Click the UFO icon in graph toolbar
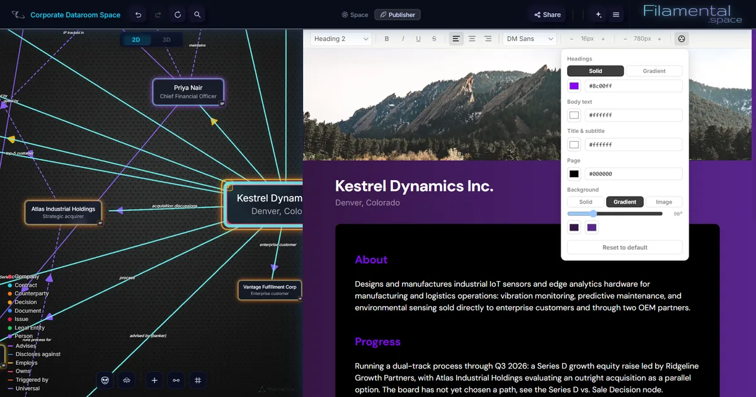Viewport: 756px width, 397px height. tap(127, 380)
